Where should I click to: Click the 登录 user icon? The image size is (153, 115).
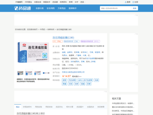click(x=126, y=2)
